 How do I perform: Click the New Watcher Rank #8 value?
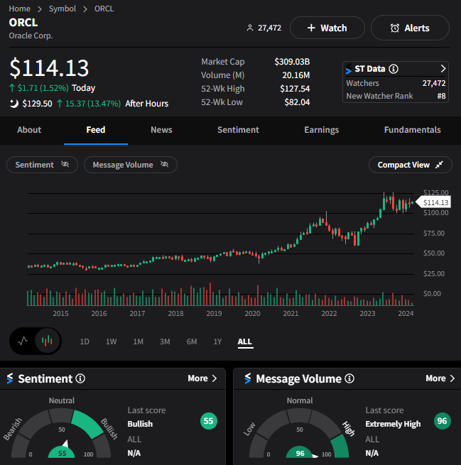[441, 96]
